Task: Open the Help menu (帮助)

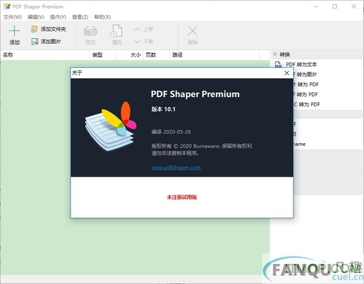Action: point(103,17)
